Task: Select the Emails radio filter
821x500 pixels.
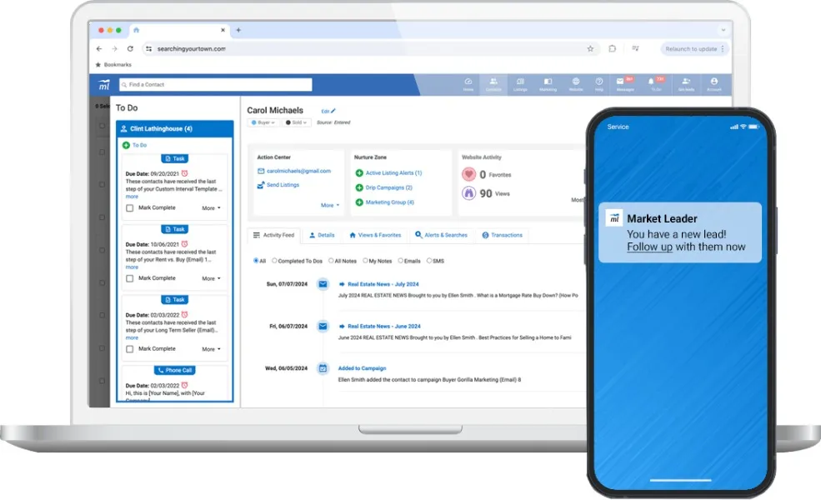Action: [x=401, y=260]
